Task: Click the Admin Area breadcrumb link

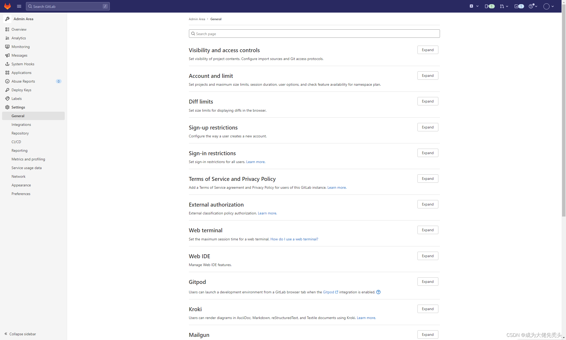Action: (197, 19)
